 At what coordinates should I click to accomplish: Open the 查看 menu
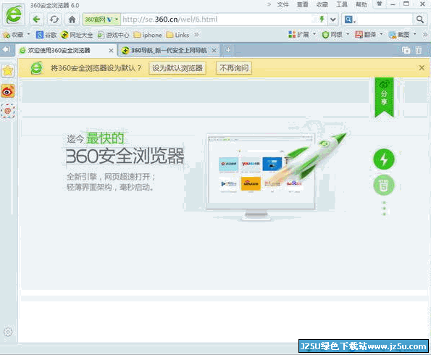tap(302, 4)
